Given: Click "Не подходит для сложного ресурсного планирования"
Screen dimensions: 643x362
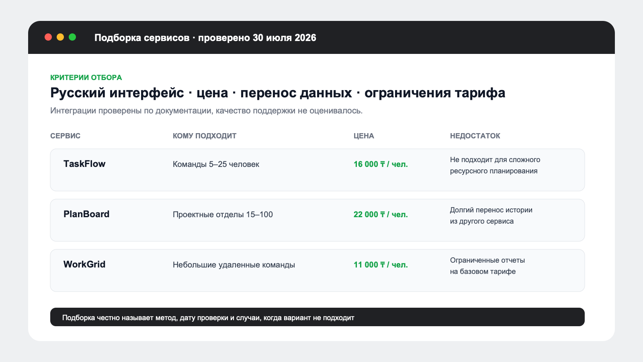Looking at the screenshot, I should pos(495,165).
